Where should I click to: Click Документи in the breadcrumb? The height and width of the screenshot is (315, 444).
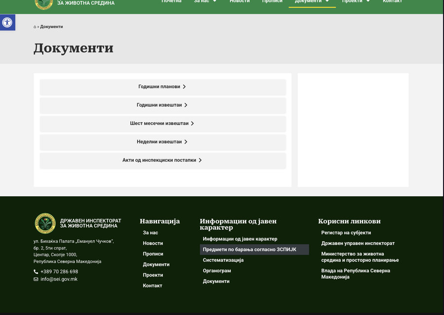tap(51, 27)
